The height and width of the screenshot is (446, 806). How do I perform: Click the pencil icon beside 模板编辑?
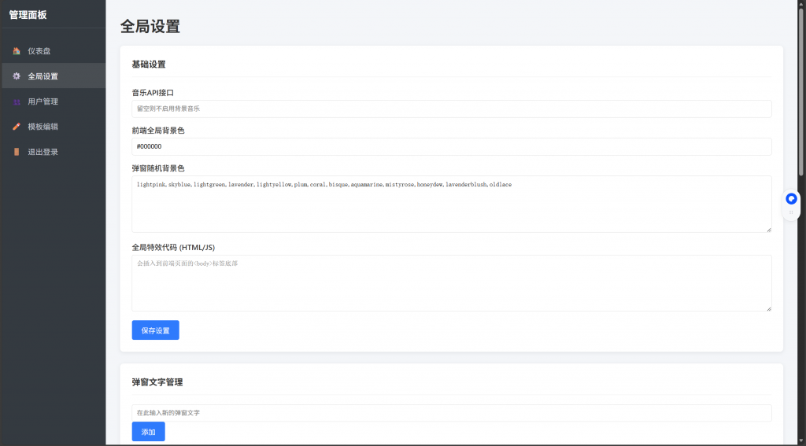[x=17, y=127]
